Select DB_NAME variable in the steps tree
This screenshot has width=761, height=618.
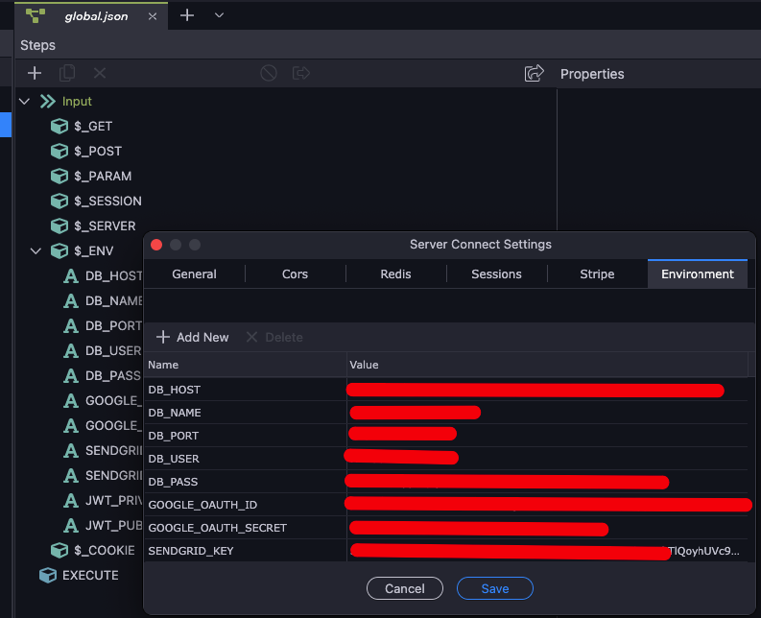pos(113,301)
